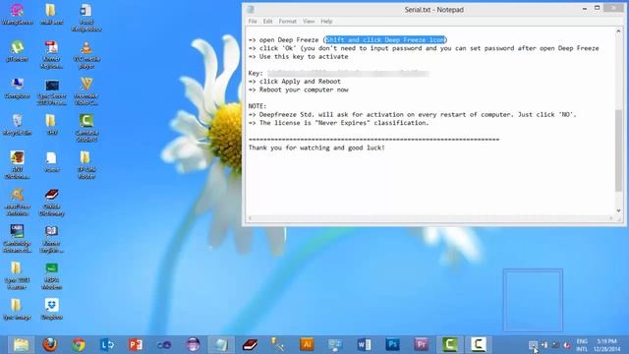This screenshot has height=354, width=629.
Task: Open the Help menu in Notepad
Action: click(326, 22)
